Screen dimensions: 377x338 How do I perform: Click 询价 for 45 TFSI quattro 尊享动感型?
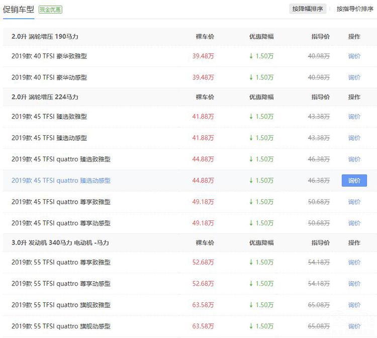pyautogui.click(x=354, y=223)
